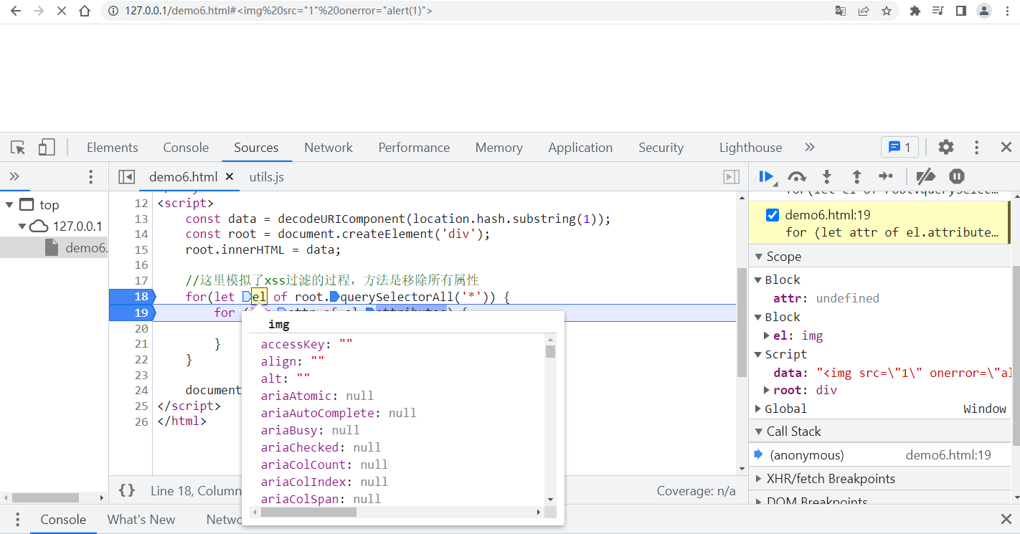Image resolution: width=1020 pixels, height=534 pixels.
Task: Resume script execution
Action: (766, 176)
